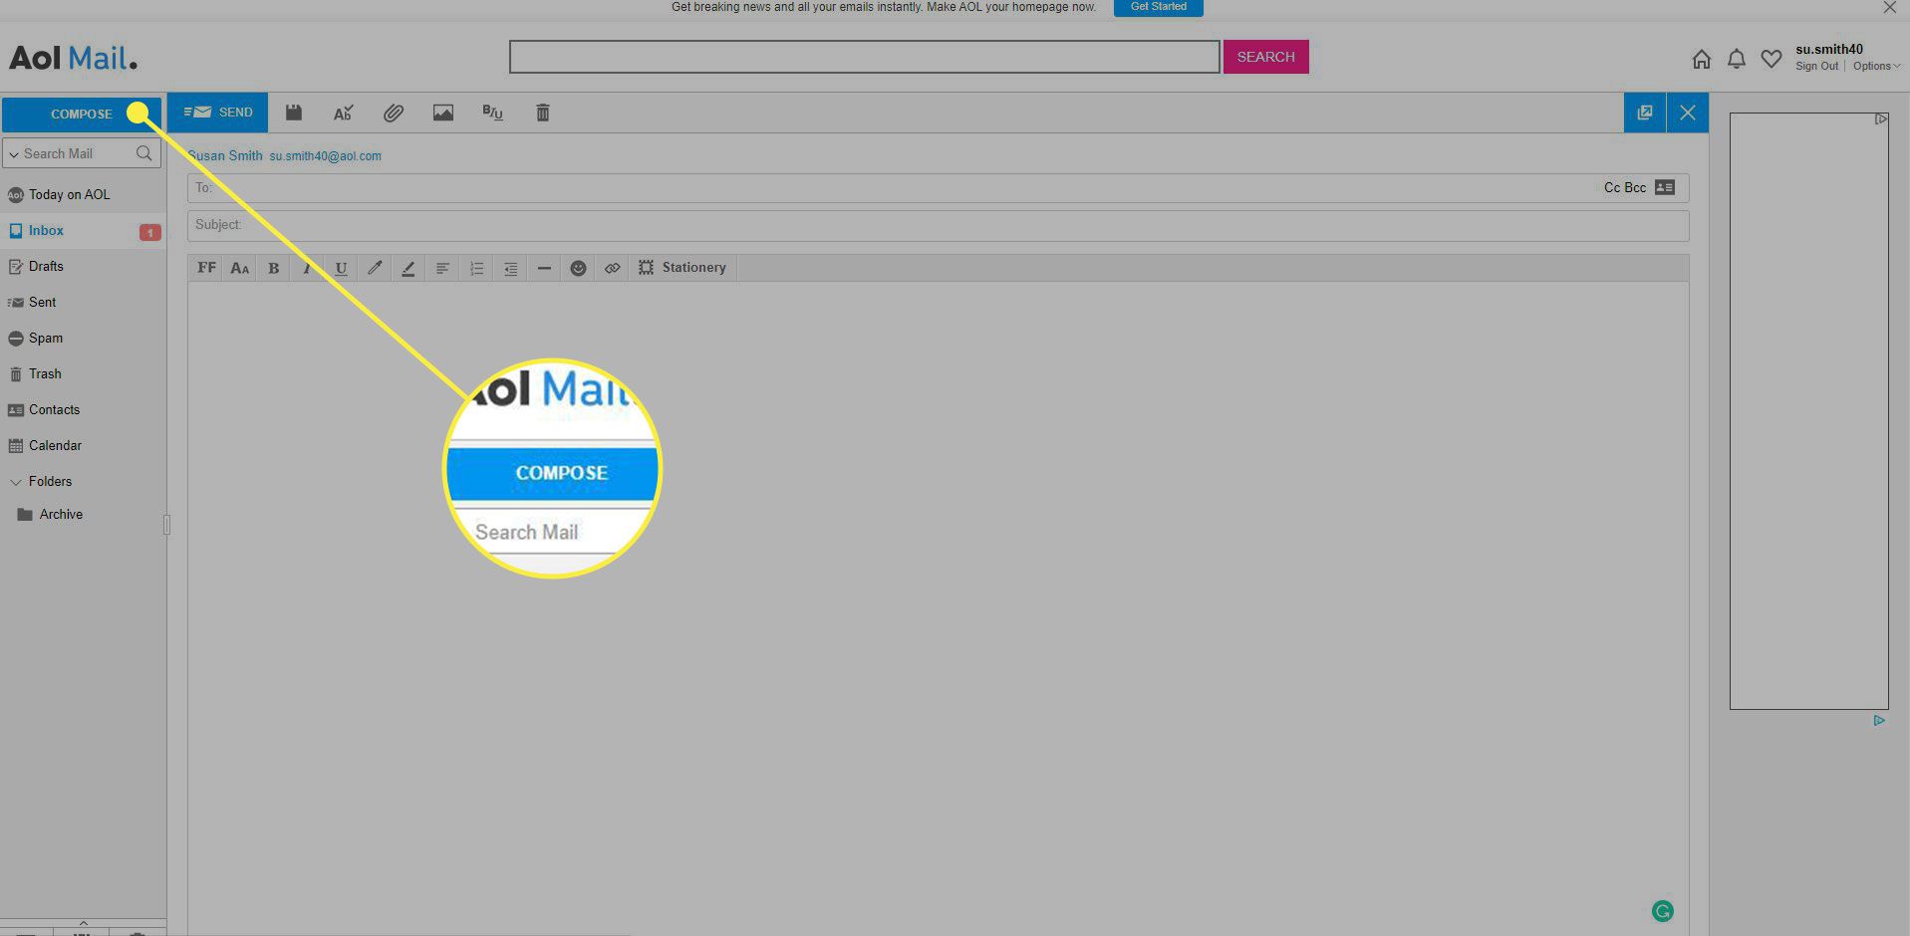This screenshot has height=936, width=1910.
Task: Click the sender address su.smith40@aol.com
Action: coord(325,156)
